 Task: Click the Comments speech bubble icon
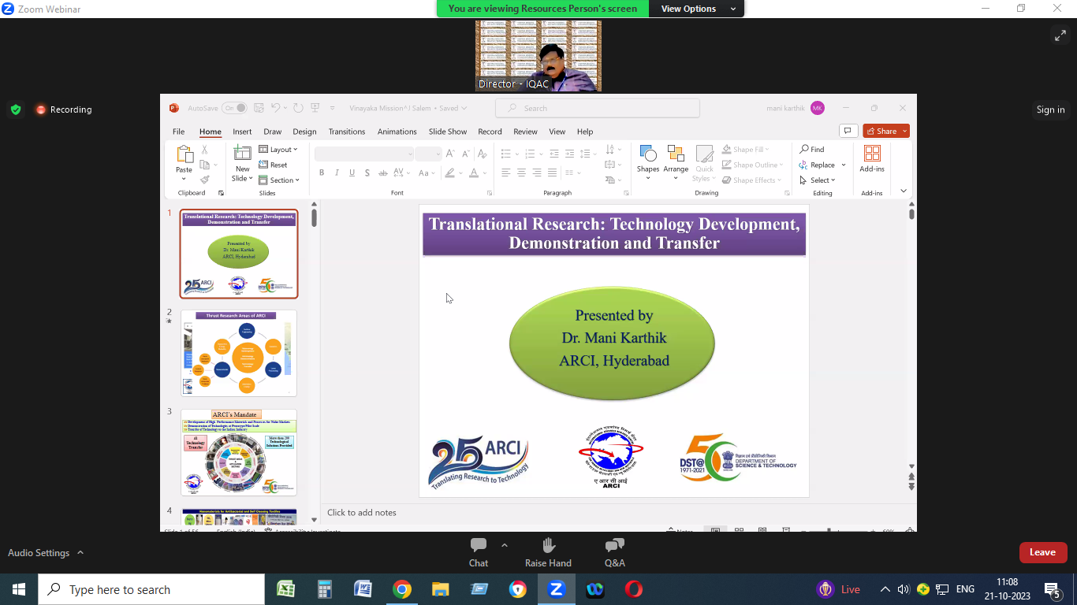point(848,131)
